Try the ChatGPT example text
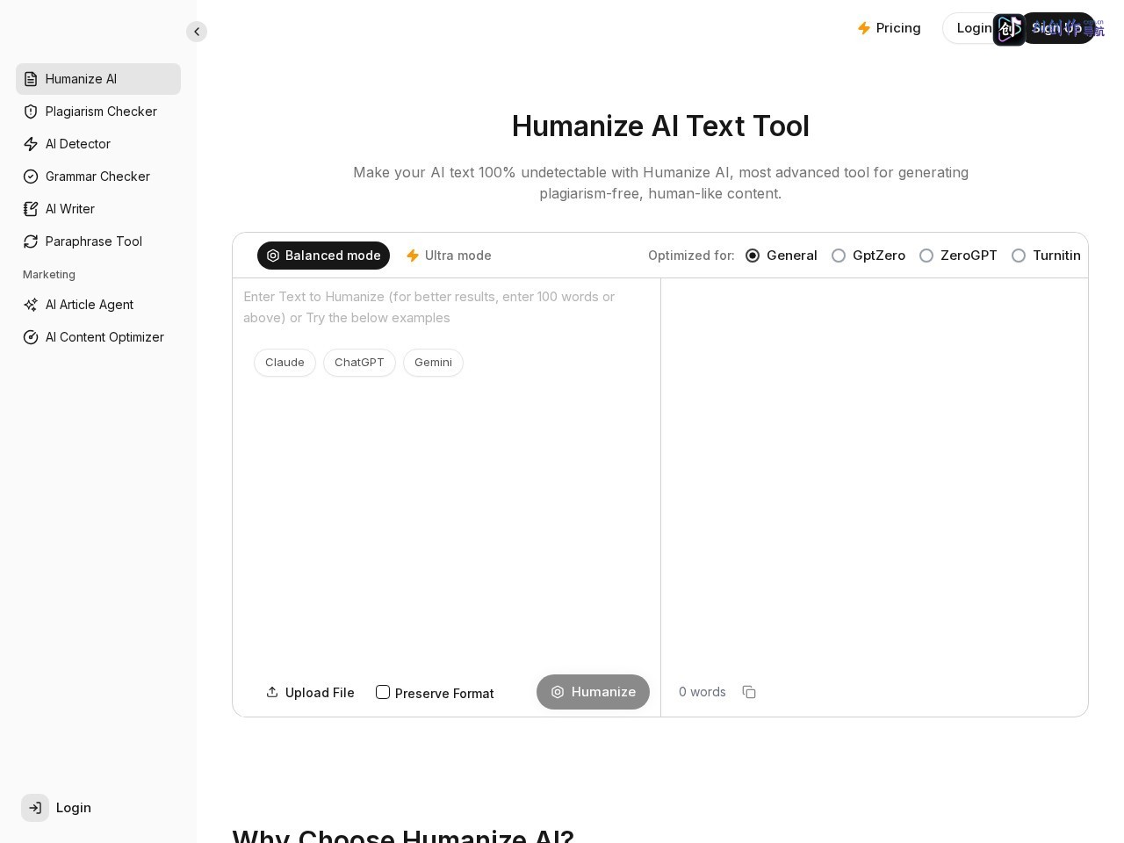The width and height of the screenshot is (1124, 843). 359,363
